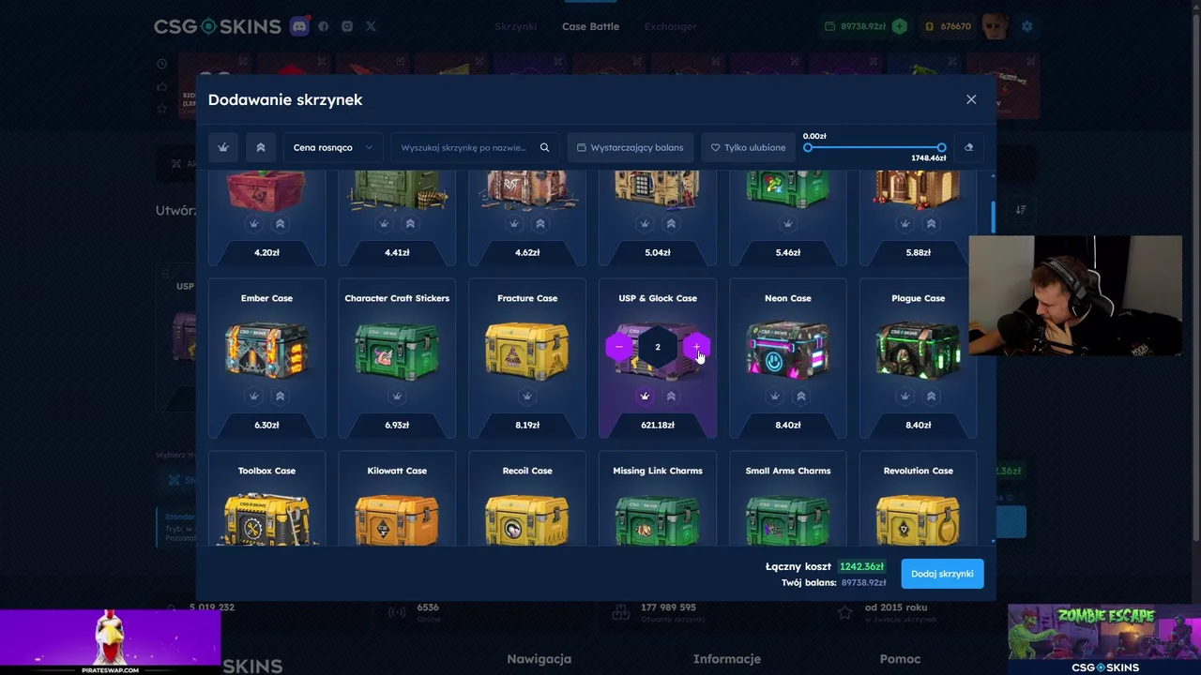The width and height of the screenshot is (1201, 675).
Task: Select the Missing Link Charms case image
Action: 658,518
